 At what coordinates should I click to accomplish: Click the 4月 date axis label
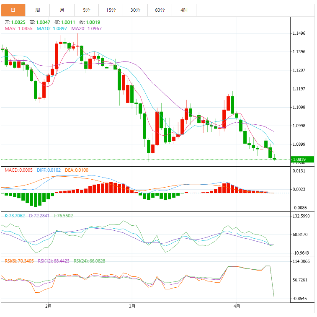click(237, 306)
